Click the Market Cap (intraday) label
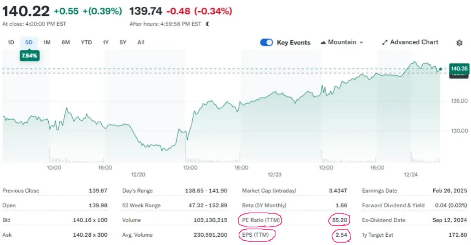Screen dimensions: 471x245 tap(269, 191)
